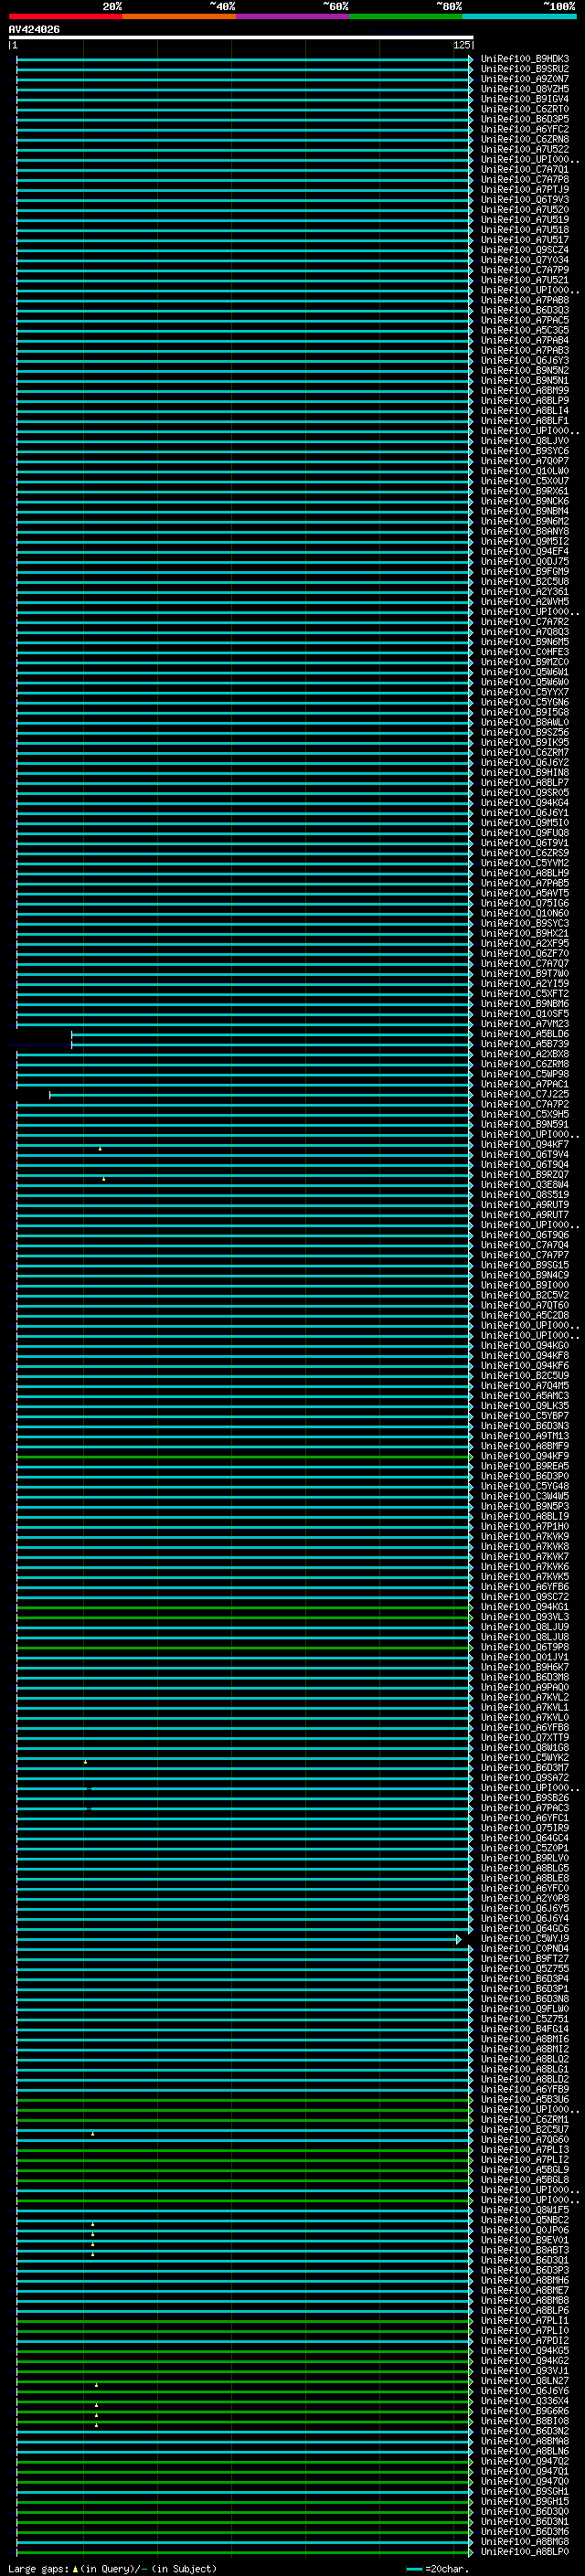Select hit name UniRef100_A9RUT9
This screenshot has height=2576, width=585.
tap(525, 1205)
